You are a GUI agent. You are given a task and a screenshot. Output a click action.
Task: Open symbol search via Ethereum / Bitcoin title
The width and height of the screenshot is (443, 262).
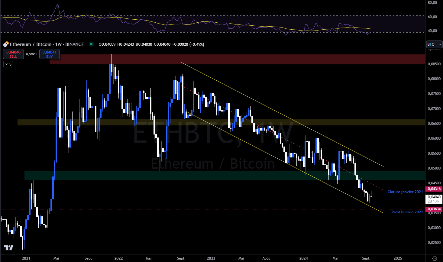coord(47,44)
